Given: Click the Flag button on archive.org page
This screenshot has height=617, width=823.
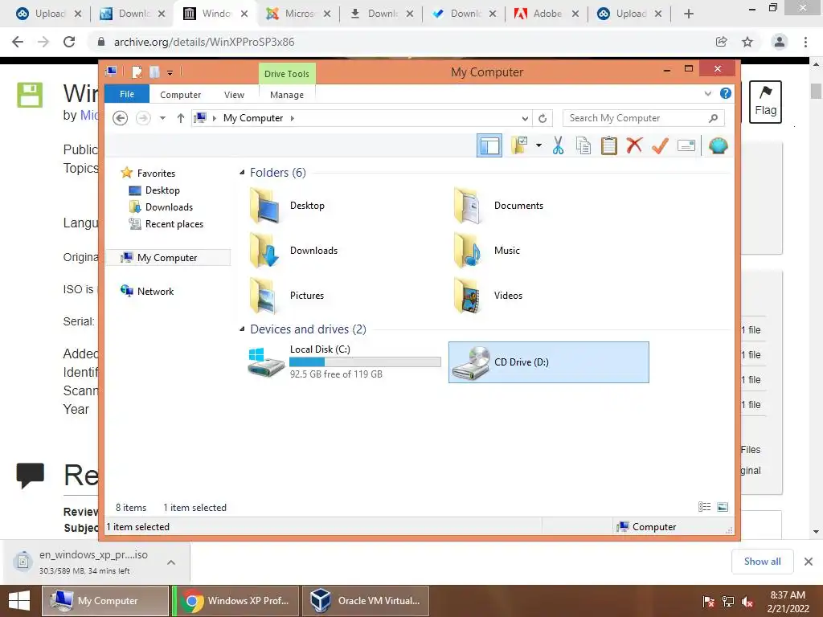Looking at the screenshot, I should coord(765,102).
